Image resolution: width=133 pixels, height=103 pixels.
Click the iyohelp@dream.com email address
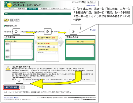89,100
